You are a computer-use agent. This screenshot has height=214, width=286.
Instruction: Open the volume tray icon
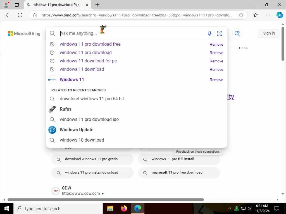(x=250, y=208)
